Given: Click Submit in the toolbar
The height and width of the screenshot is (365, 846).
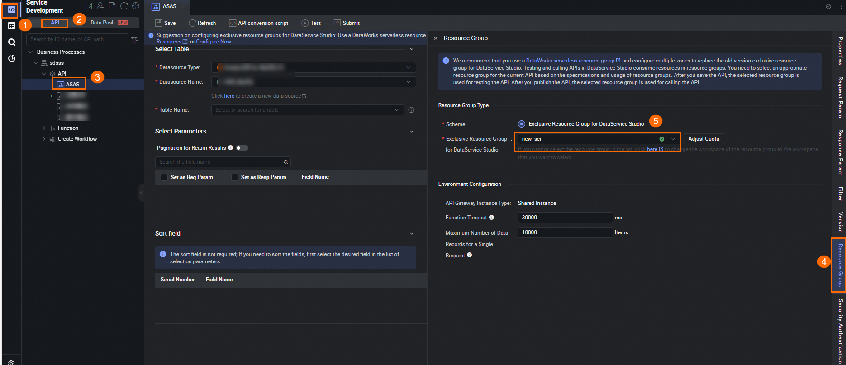Looking at the screenshot, I should (347, 23).
